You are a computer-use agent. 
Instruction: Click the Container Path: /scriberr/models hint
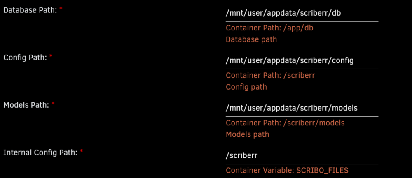pyautogui.click(x=286, y=123)
